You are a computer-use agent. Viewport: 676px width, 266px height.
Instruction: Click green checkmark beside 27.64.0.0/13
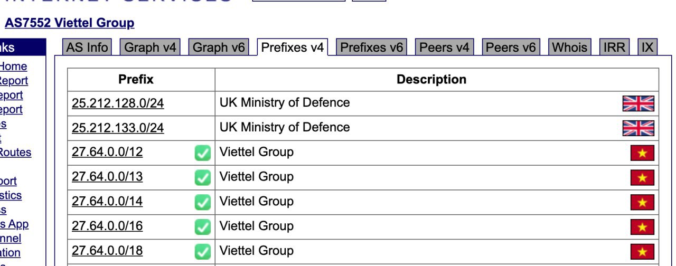point(203,178)
